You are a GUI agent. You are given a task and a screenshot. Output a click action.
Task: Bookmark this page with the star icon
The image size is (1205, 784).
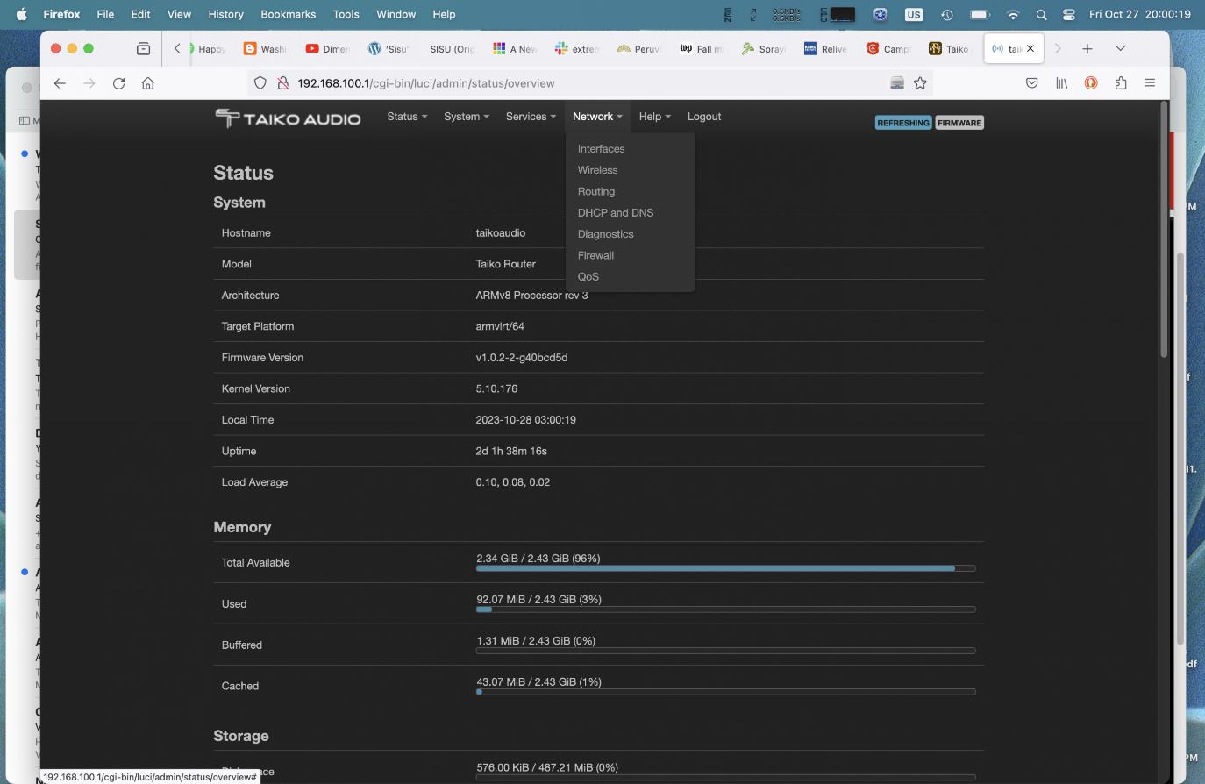point(920,83)
